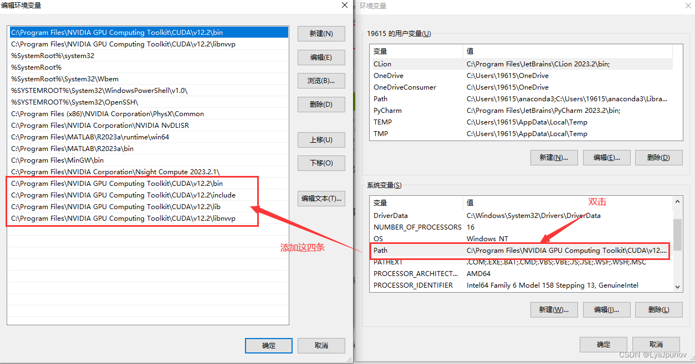This screenshot has height=364, width=695.
Task: Click 编辑(I)... under system variables
Action: point(607,309)
